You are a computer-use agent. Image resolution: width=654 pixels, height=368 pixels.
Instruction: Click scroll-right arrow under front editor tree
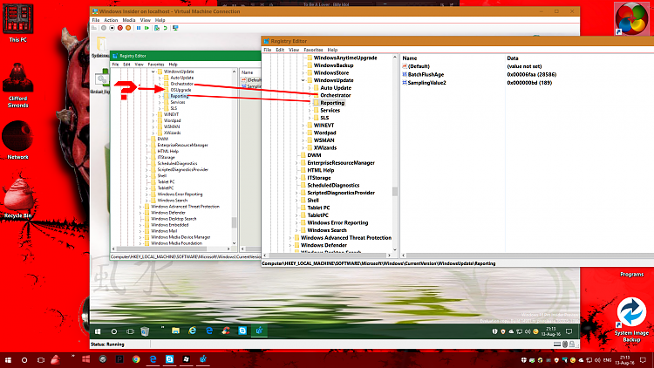[x=389, y=256]
